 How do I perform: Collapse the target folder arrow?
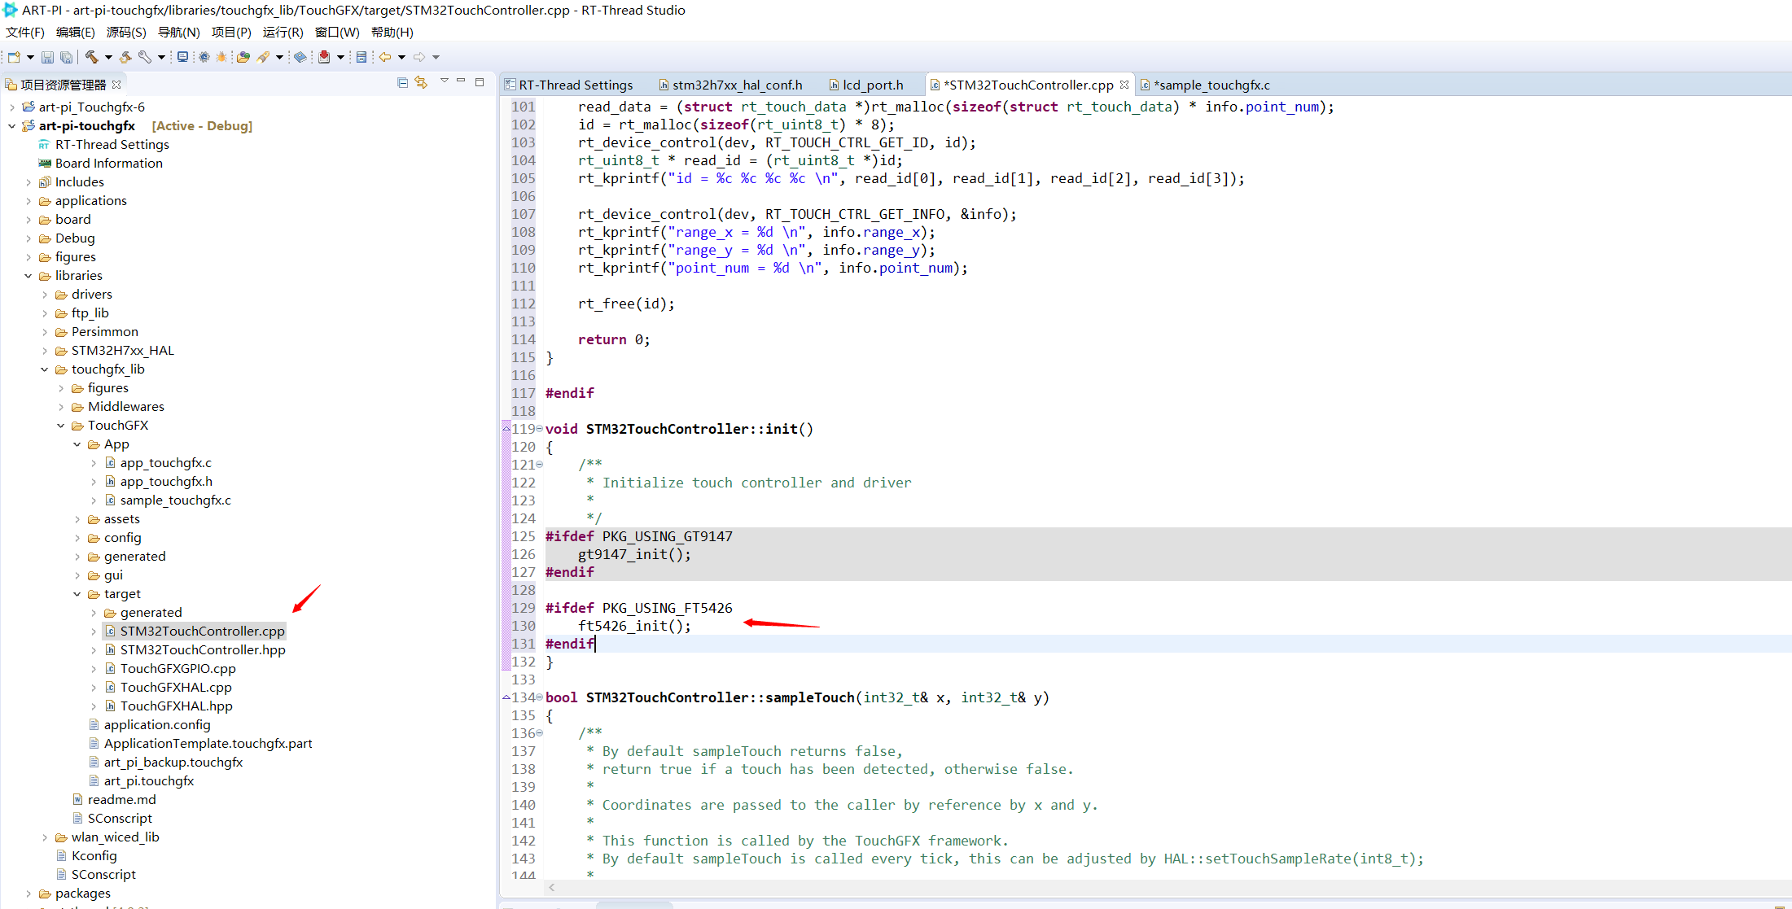pos(77,594)
